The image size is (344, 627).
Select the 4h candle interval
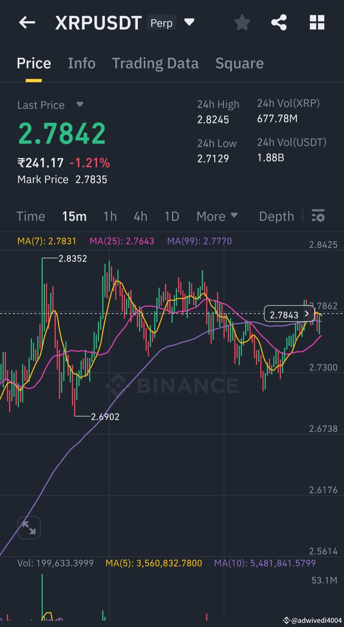coord(140,216)
